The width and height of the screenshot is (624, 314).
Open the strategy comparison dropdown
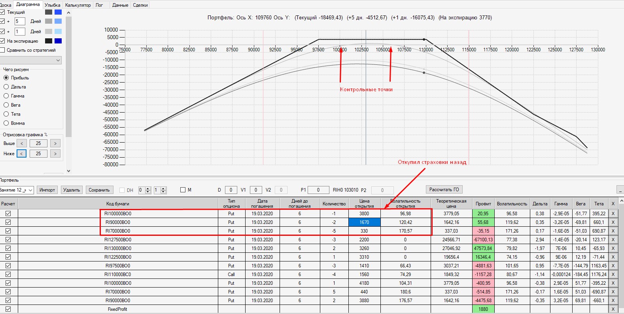pyautogui.click(x=31, y=60)
